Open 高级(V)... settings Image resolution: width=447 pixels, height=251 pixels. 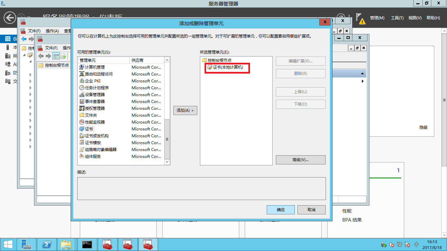tap(300, 160)
